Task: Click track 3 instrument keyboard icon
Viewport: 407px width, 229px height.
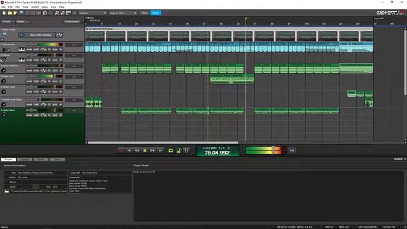Action: point(22,60)
